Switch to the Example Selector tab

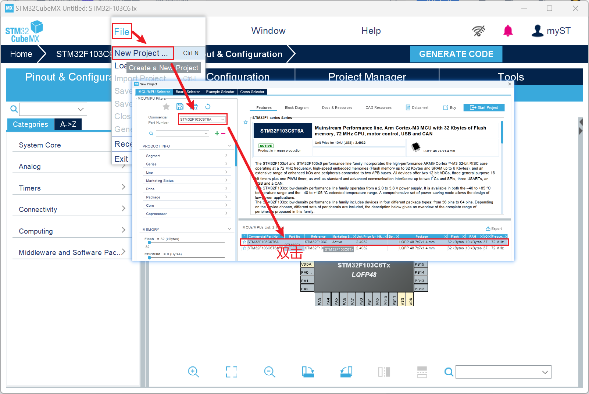[220, 92]
